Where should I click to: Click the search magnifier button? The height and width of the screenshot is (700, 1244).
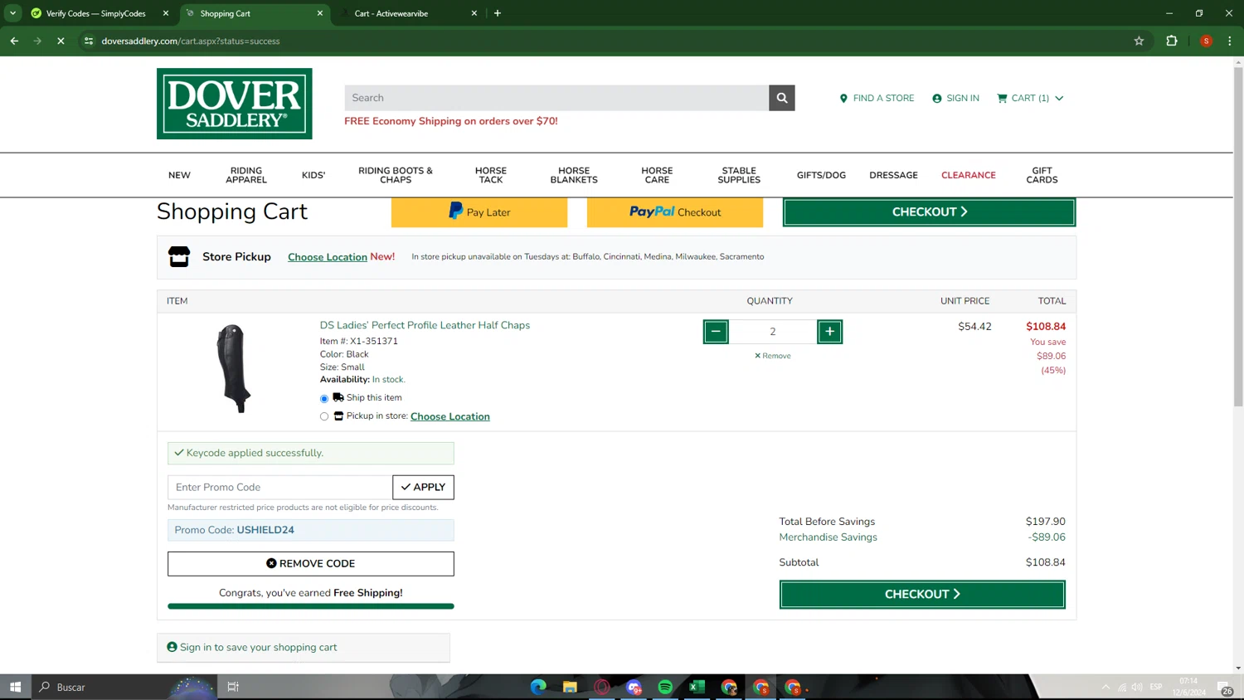[781, 98]
